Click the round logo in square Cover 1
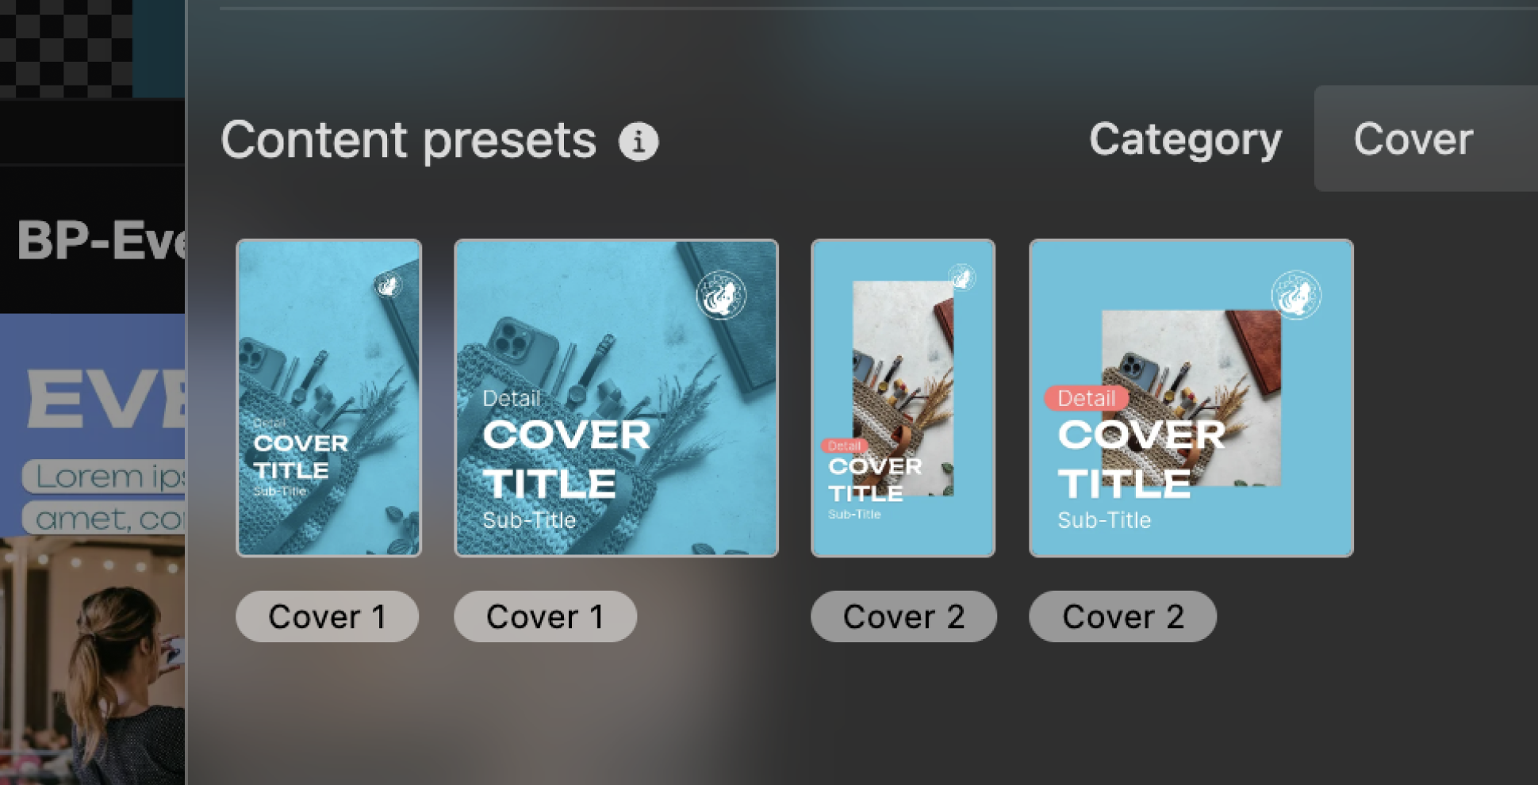1538x785 pixels. [x=720, y=295]
